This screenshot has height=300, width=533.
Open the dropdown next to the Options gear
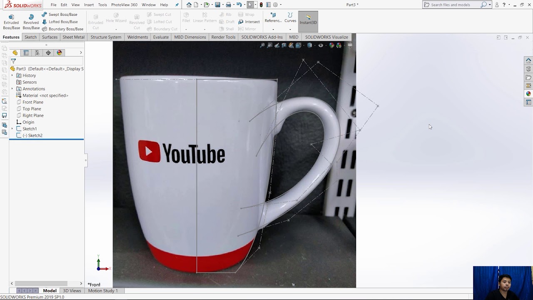(x=280, y=5)
